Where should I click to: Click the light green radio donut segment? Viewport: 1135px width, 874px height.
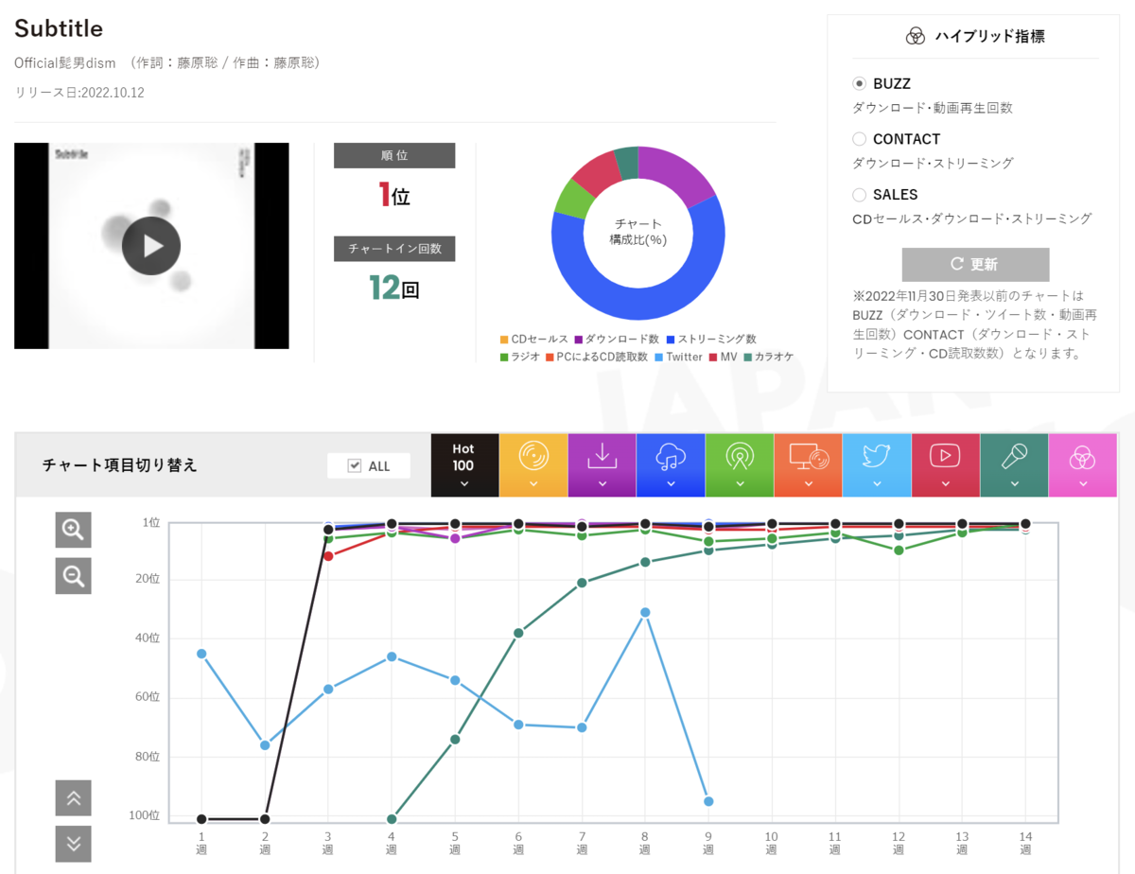pos(571,198)
